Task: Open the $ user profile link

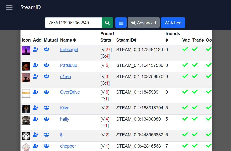Action: pos(61,135)
